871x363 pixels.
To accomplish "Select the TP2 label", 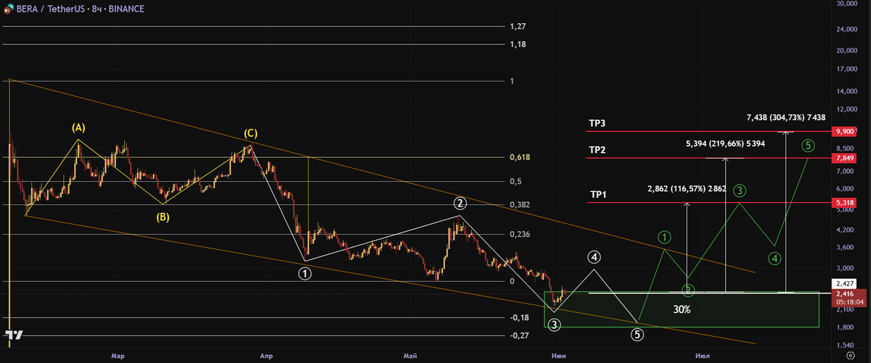I will click(597, 150).
